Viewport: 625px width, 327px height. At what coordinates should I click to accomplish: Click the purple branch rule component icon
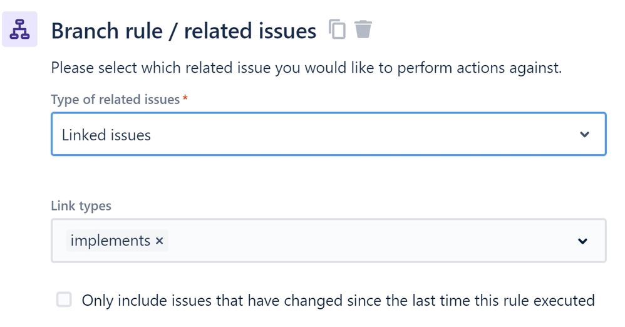(x=20, y=29)
